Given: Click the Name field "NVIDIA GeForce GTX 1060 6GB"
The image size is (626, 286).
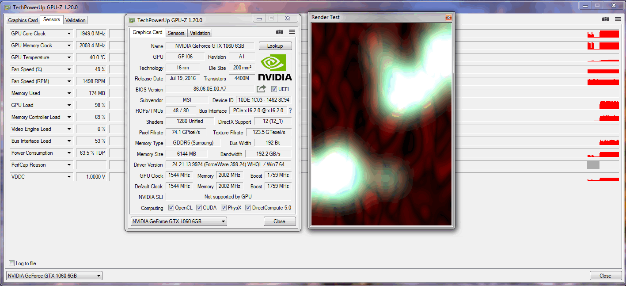Looking at the screenshot, I should click(210, 46).
